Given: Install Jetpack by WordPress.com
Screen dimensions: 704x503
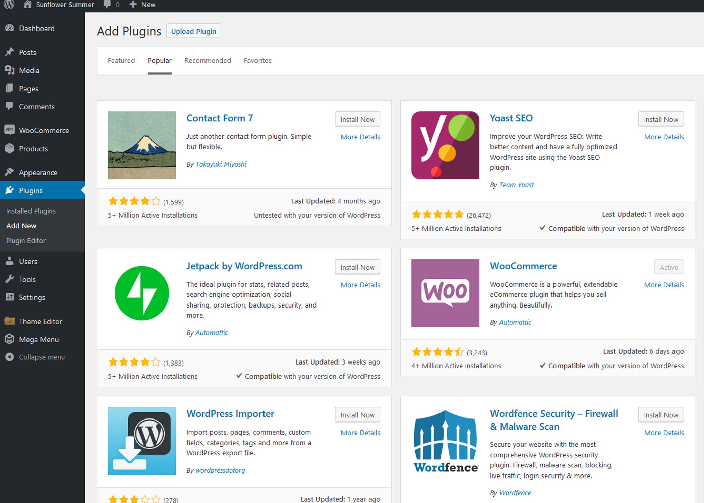Looking at the screenshot, I should coord(357,267).
